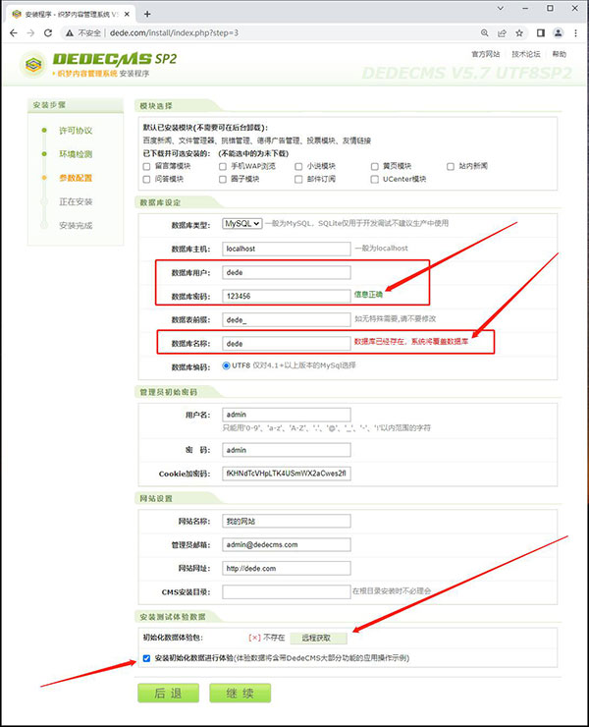Click the 后退 button
Image resolution: width=589 pixels, height=727 pixels.
[x=168, y=694]
